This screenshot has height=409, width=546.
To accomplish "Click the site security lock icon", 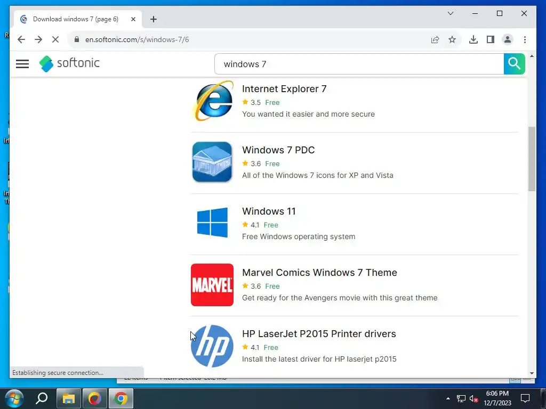I will [x=77, y=39].
